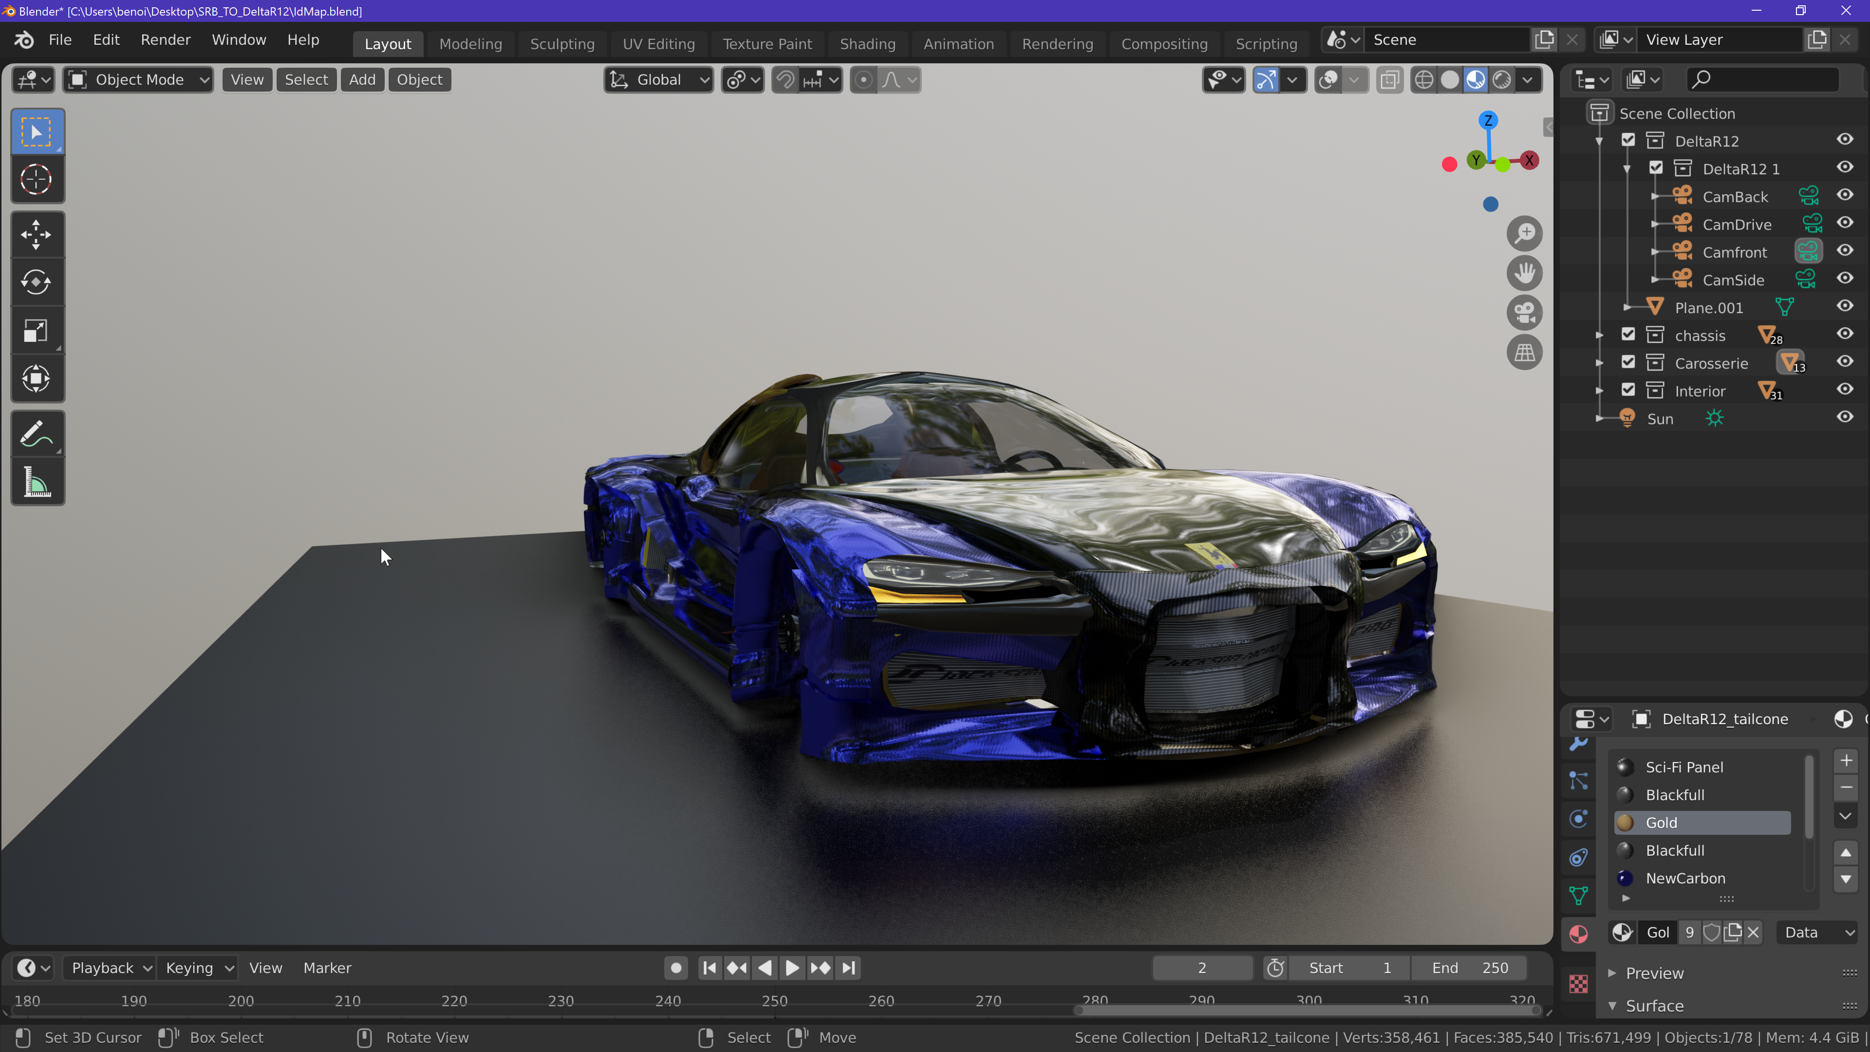The width and height of the screenshot is (1870, 1052).
Task: Open the Object Mode dropdown
Action: pos(138,80)
